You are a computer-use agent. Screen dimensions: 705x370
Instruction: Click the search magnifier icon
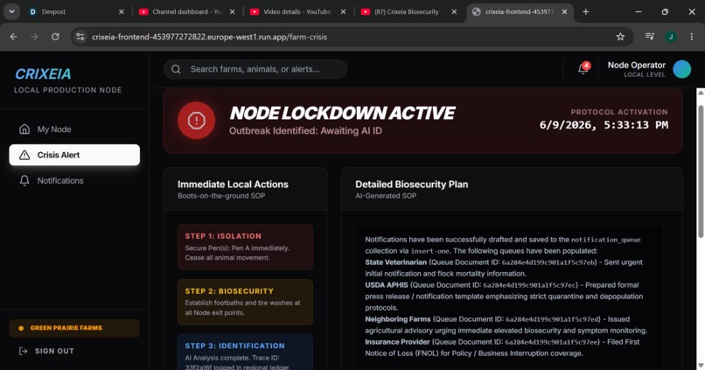click(176, 69)
